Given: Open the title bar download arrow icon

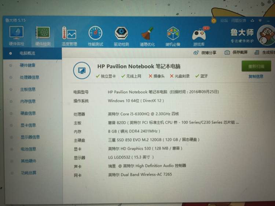Looking at the screenshot, I should click(x=252, y=21).
